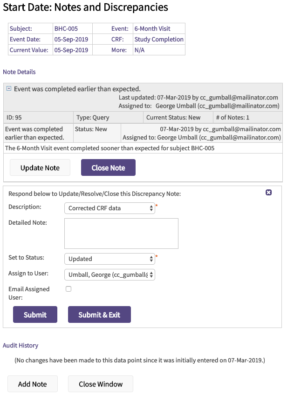This screenshot has width=308, height=401.
Task: Collapse the note thread with minus icon
Action: 8,89
